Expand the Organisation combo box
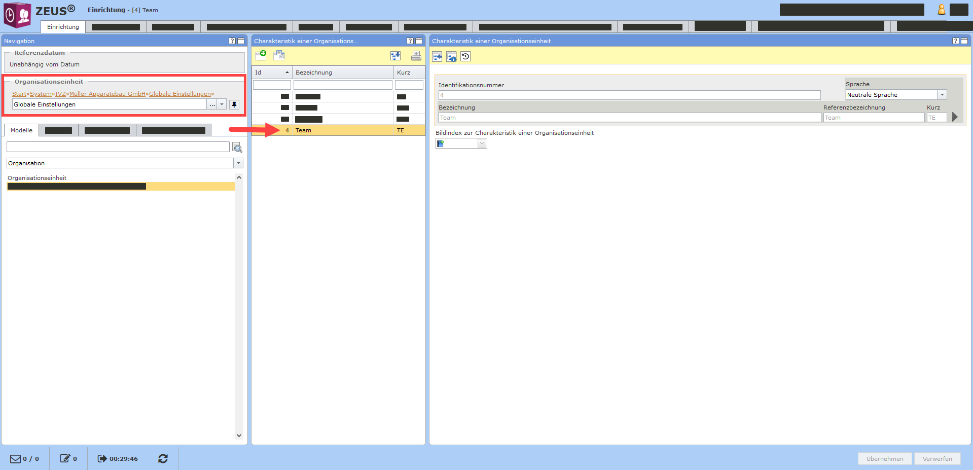Viewport: 973px width, 470px height. (238, 163)
